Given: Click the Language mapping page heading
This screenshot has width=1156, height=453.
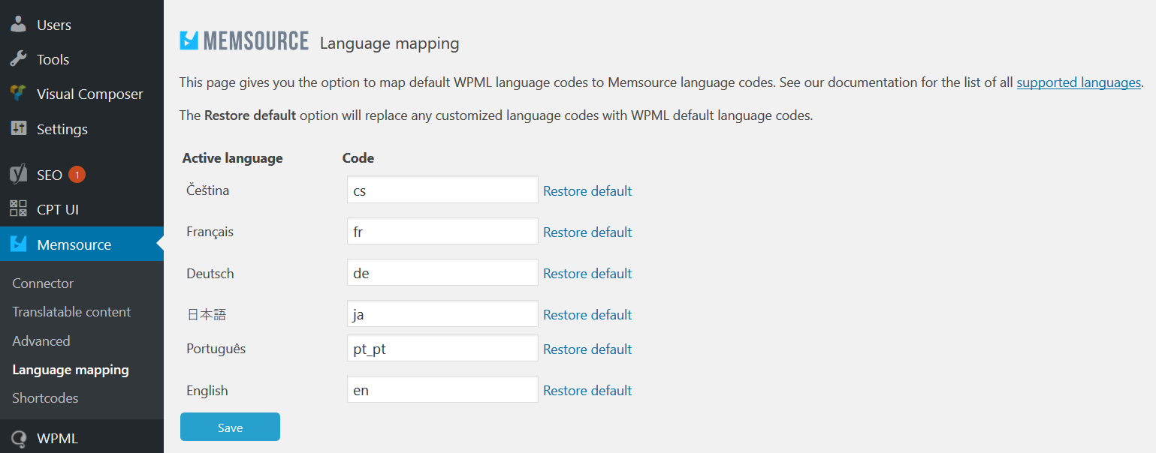Looking at the screenshot, I should 389,43.
